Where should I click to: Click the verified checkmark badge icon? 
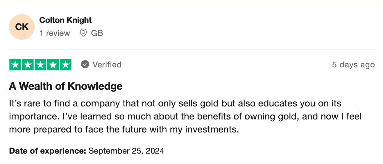click(x=85, y=65)
